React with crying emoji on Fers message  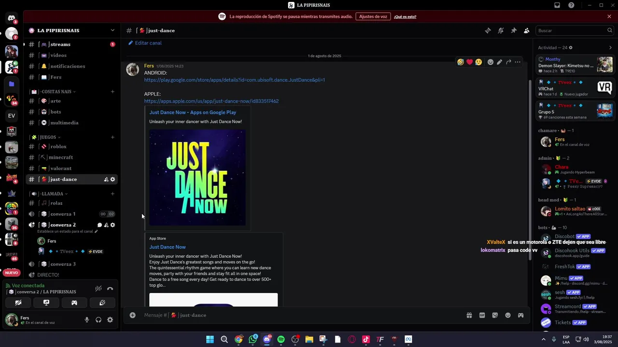tap(478, 62)
